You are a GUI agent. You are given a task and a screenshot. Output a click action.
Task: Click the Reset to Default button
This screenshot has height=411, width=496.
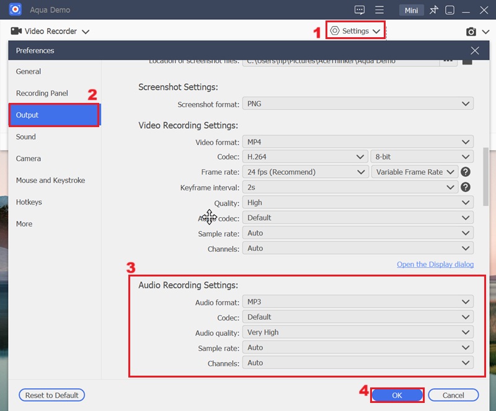(51, 395)
